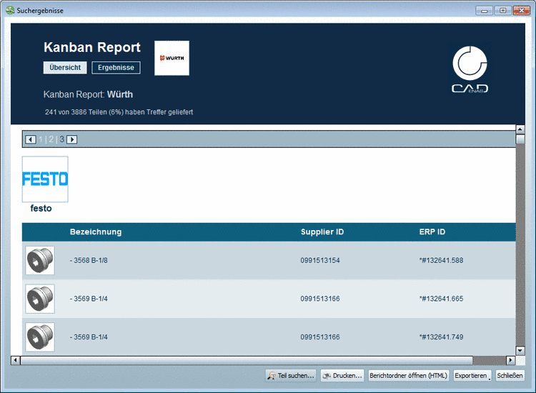Click ERP ID *#132641.665
Image resolution: width=536 pixels, height=393 pixels.
coord(441,299)
